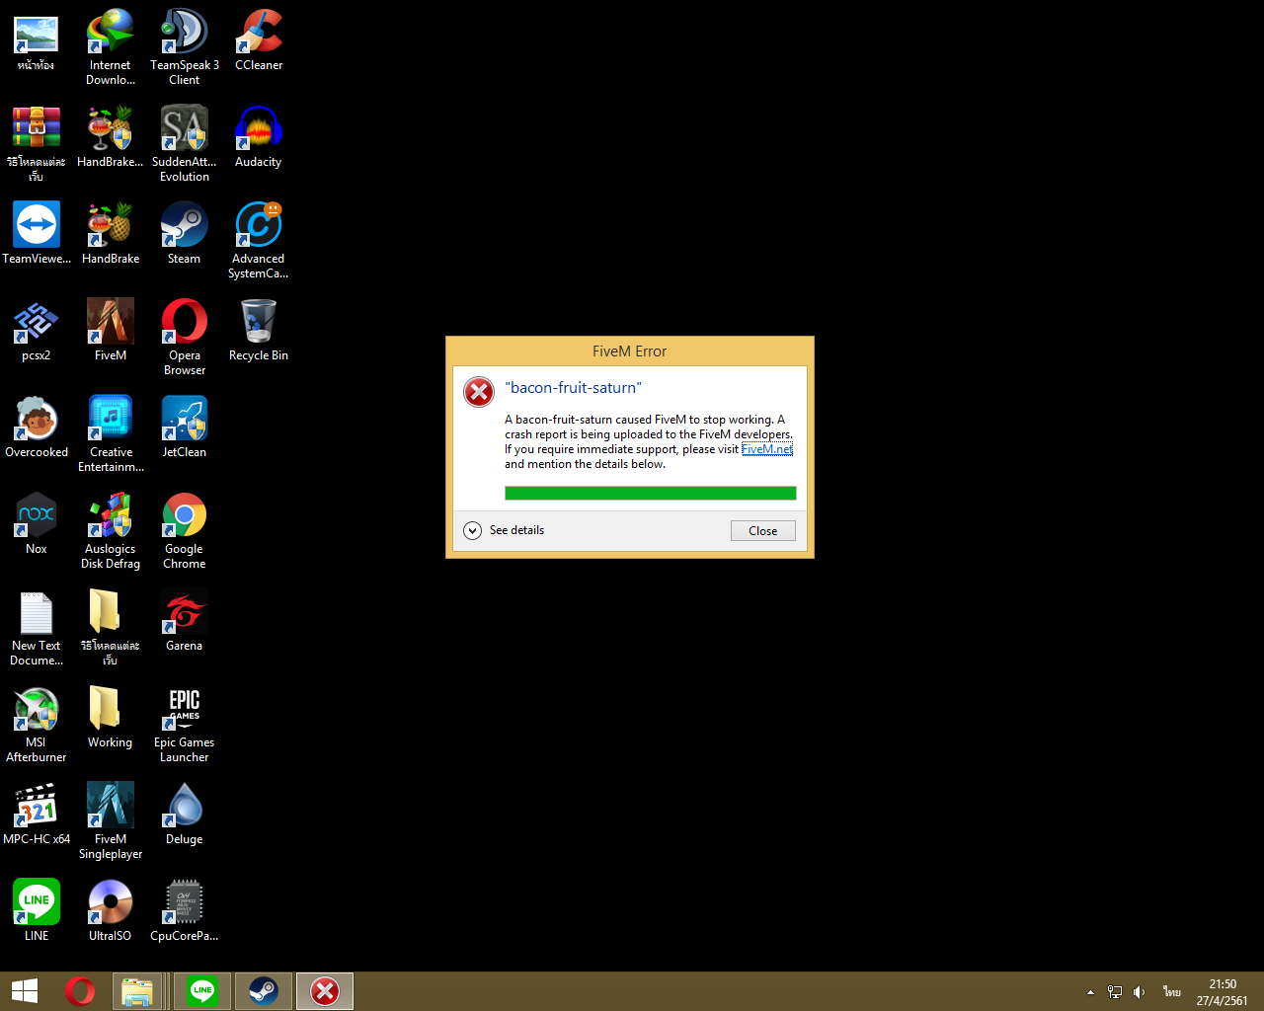The image size is (1264, 1011).
Task: Select the Working folder
Action: click(x=111, y=717)
